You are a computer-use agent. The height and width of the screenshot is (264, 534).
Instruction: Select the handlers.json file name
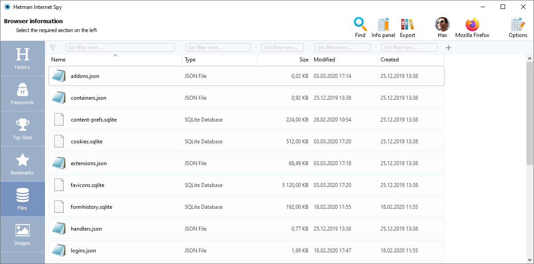coord(86,229)
